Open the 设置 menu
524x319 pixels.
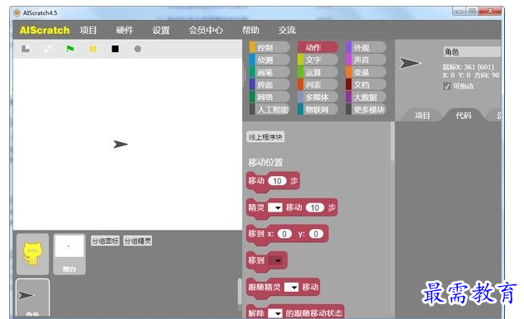[160, 30]
